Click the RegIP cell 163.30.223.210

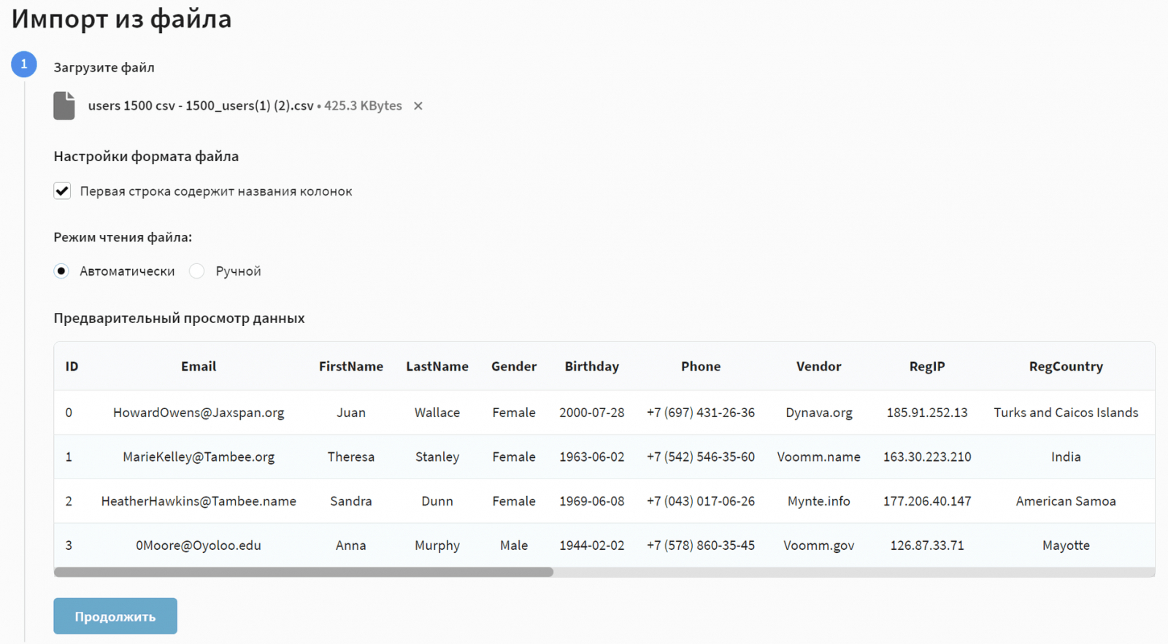click(x=927, y=457)
